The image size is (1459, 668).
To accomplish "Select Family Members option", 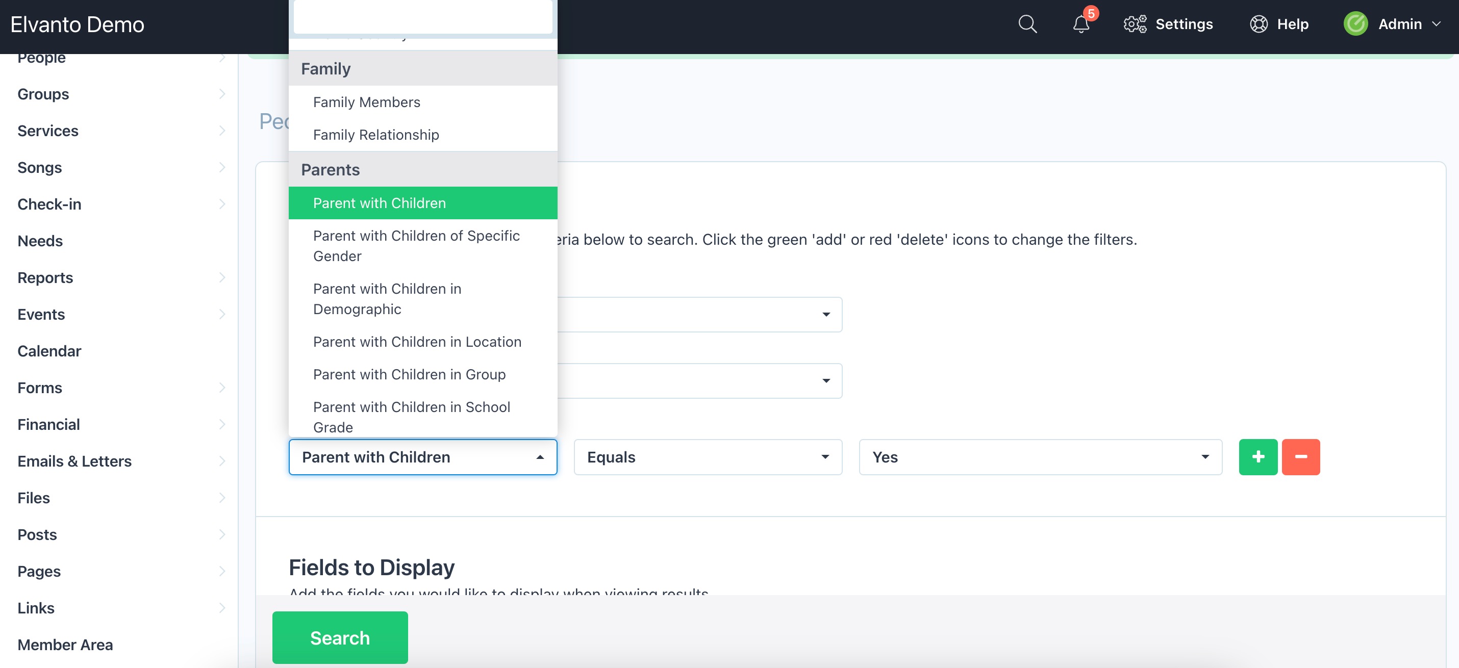I will (366, 102).
